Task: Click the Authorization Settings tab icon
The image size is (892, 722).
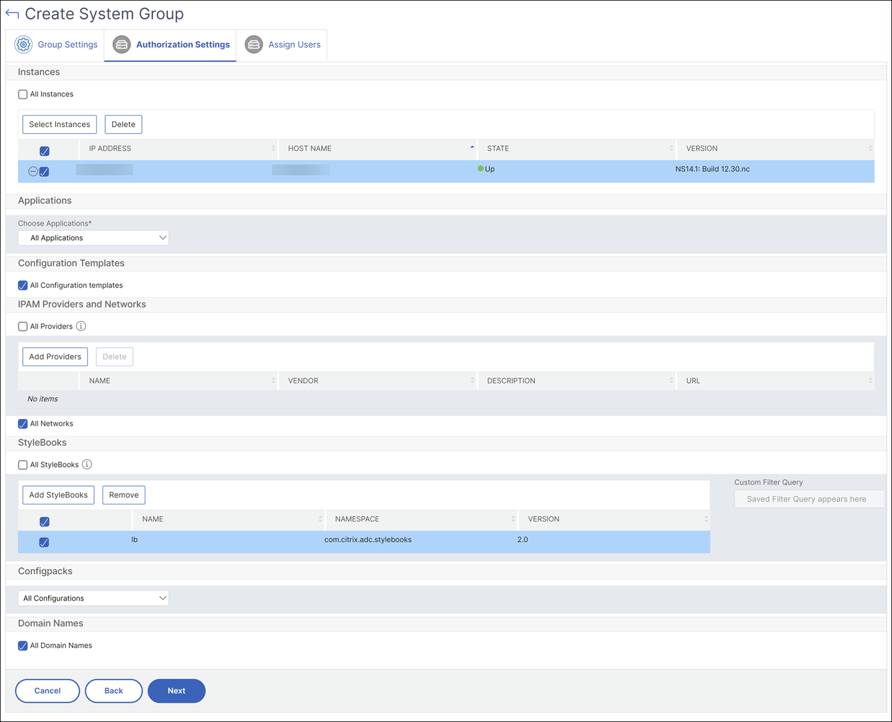Action: pos(122,45)
